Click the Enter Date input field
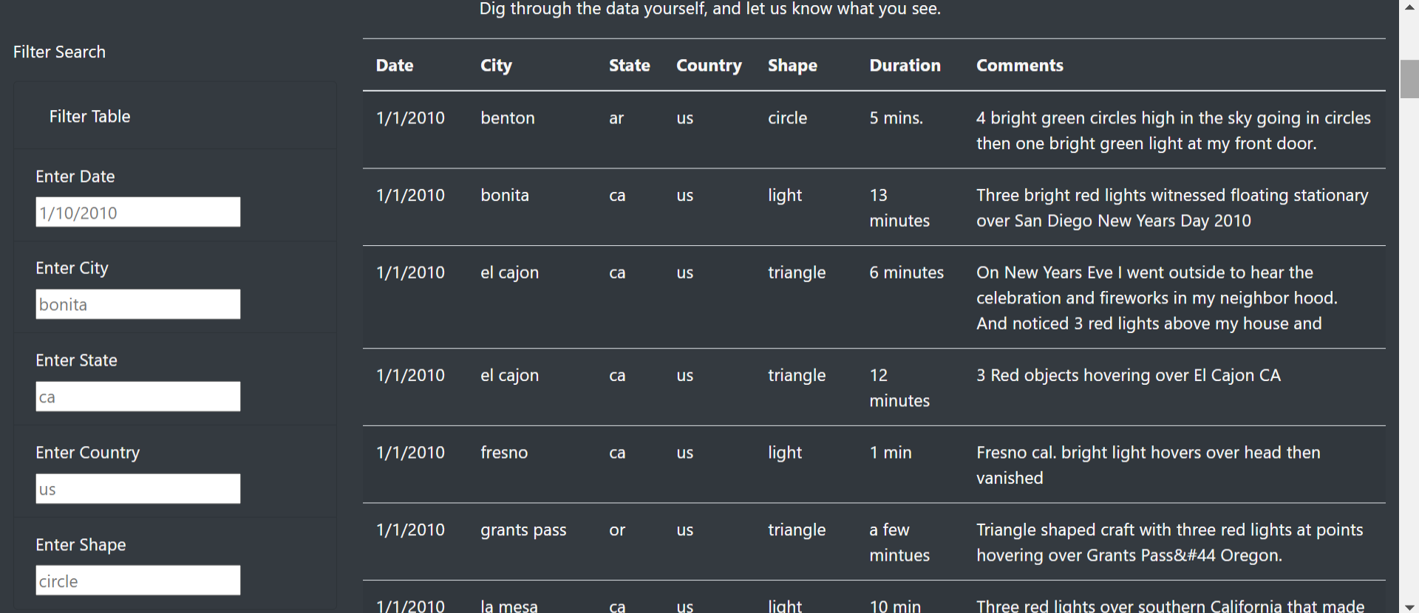 tap(137, 212)
